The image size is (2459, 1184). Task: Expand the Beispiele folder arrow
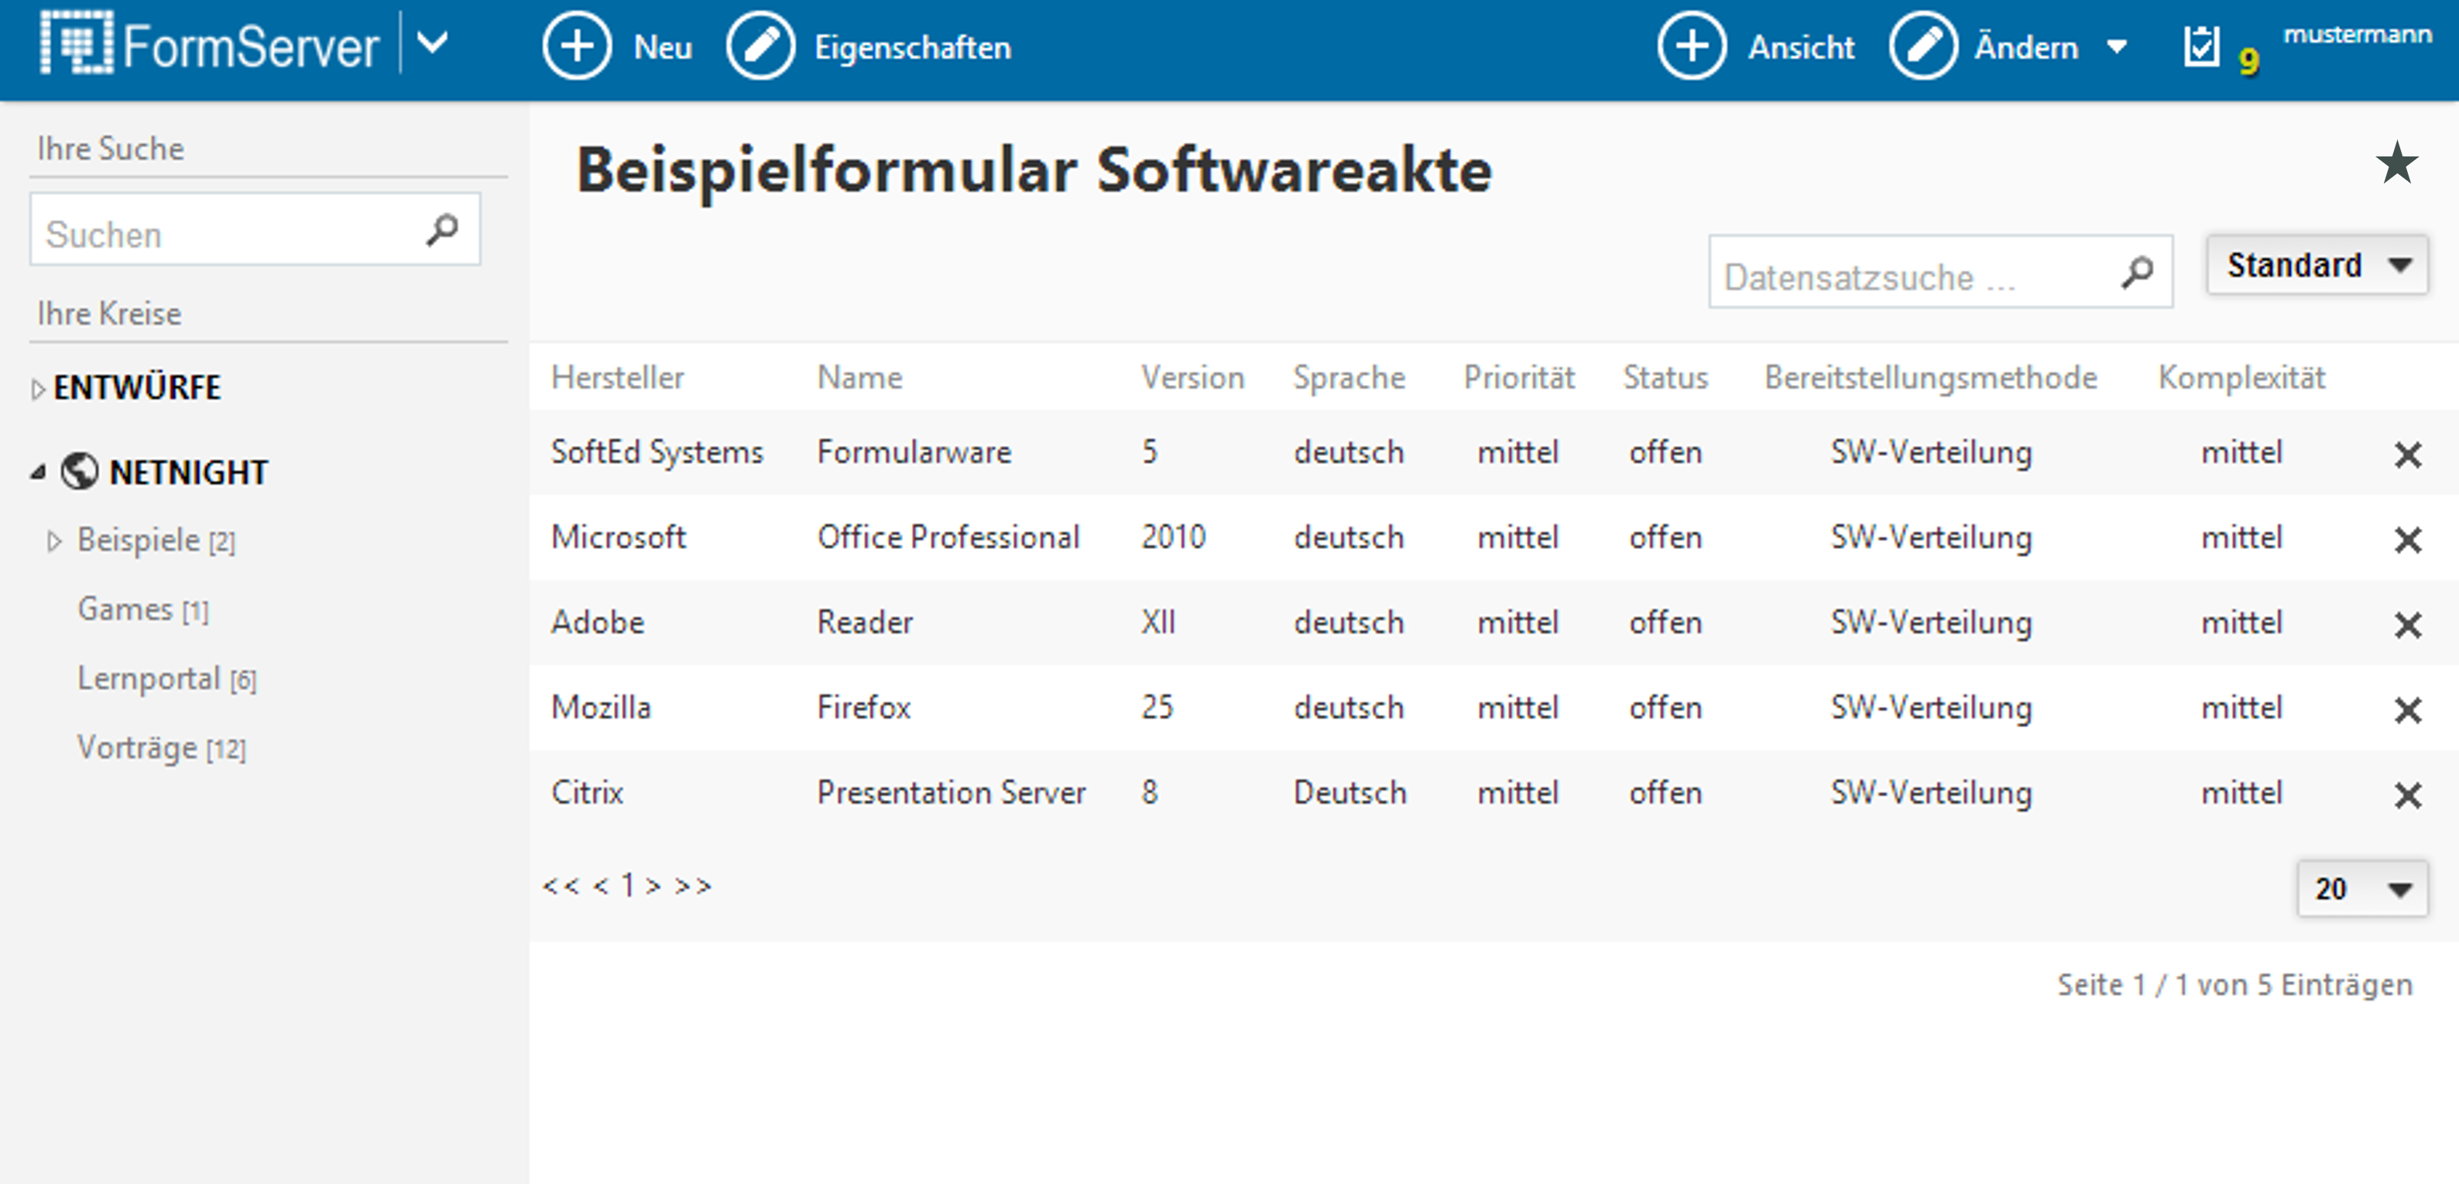(54, 541)
